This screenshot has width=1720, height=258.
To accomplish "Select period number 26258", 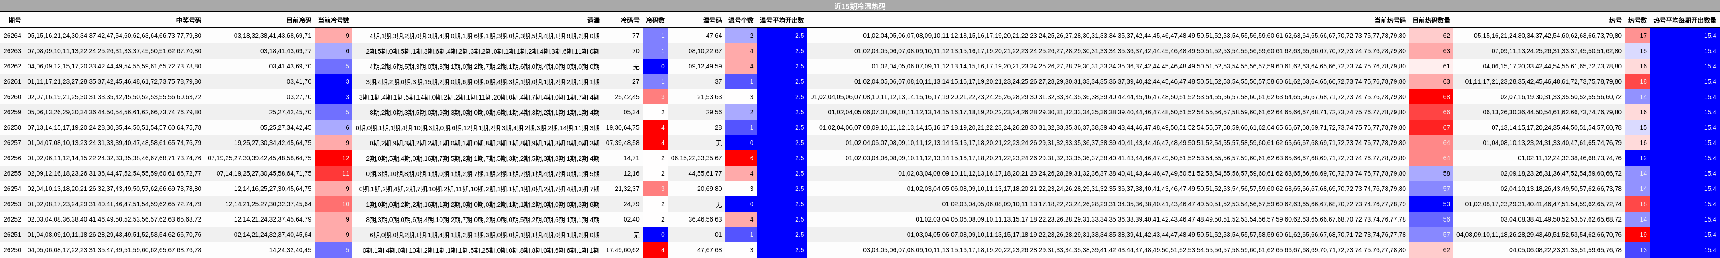I will (12, 128).
